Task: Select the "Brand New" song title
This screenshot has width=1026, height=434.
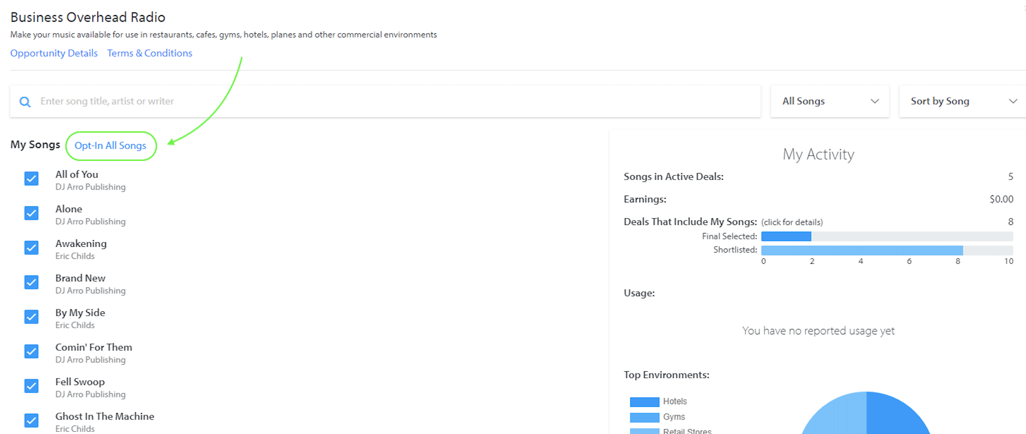Action: pos(80,278)
